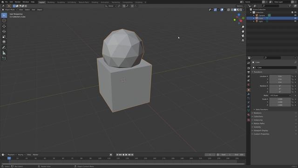The height and width of the screenshot is (168, 298).
Task: Expand the Custom Properties panel
Action: pos(261,134)
